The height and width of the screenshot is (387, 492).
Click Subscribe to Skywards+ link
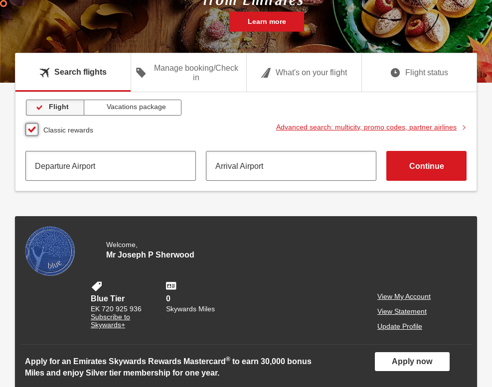pyautogui.click(x=111, y=321)
